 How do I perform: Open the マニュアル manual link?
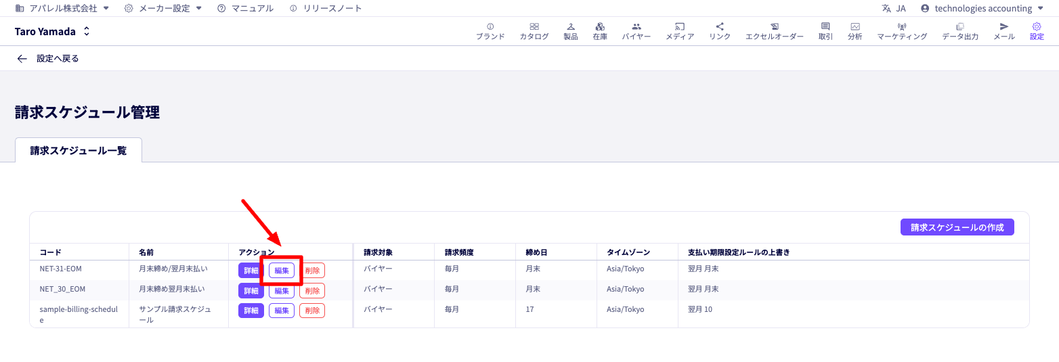[245, 9]
